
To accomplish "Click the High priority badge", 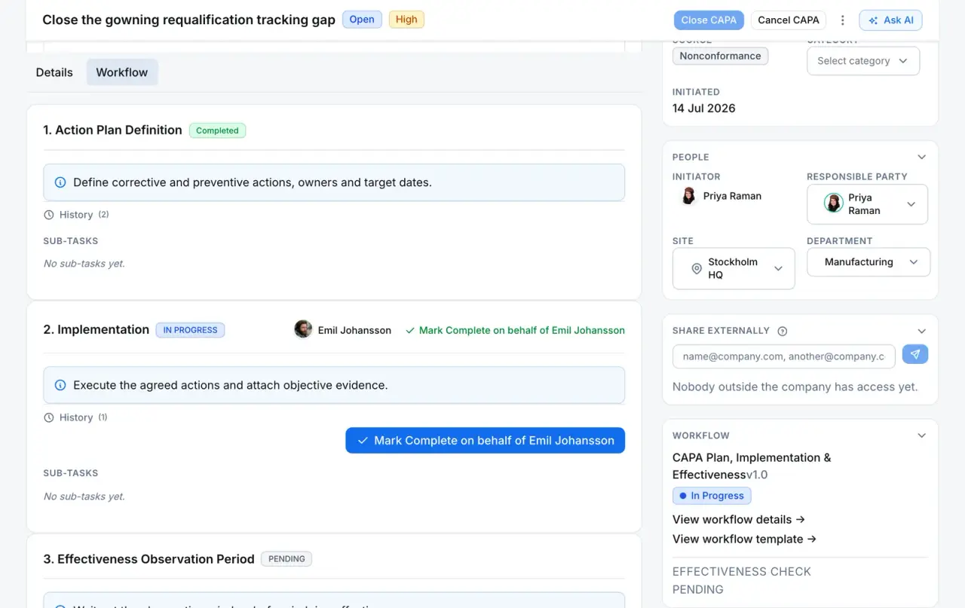I will click(x=406, y=20).
